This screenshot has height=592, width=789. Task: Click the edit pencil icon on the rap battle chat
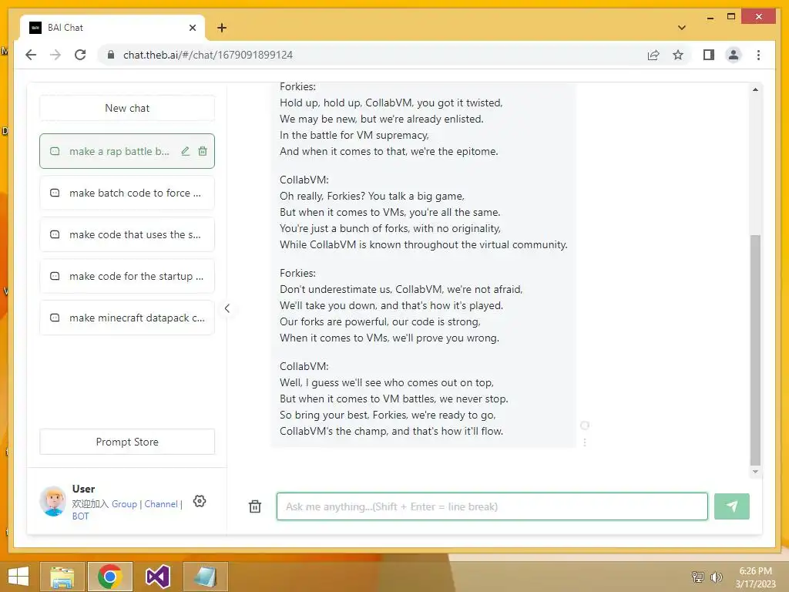click(x=185, y=151)
